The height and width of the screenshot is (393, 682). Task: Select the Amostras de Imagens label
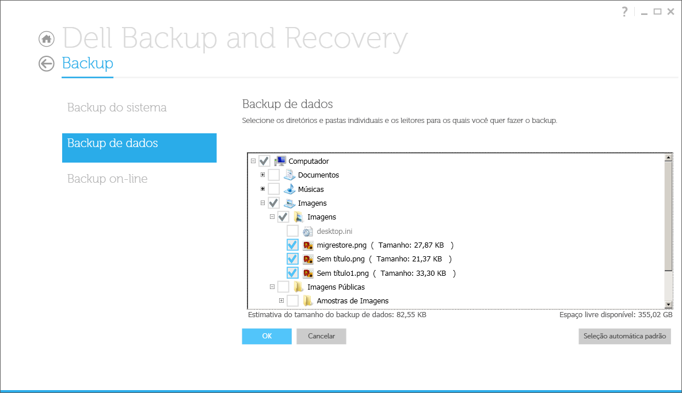[353, 301]
